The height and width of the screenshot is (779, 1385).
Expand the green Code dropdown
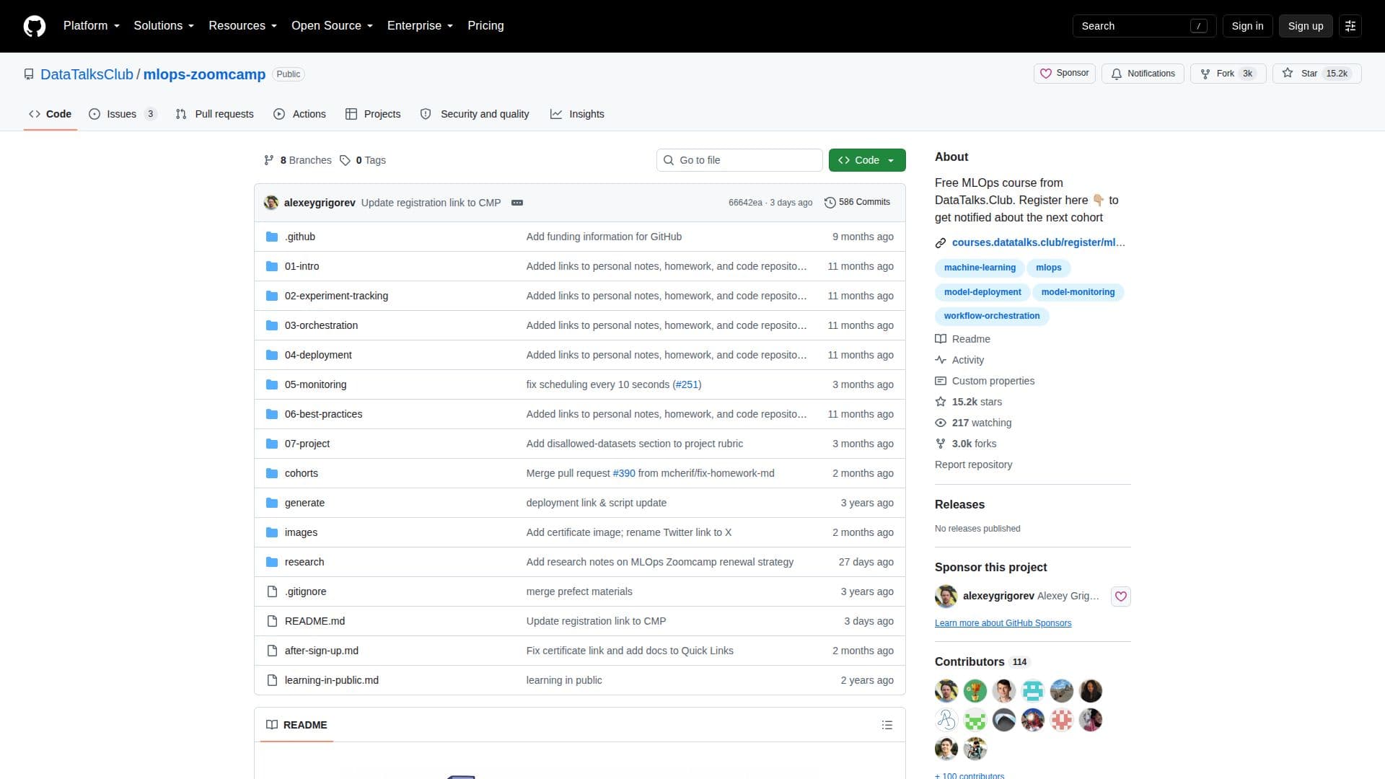[867, 160]
